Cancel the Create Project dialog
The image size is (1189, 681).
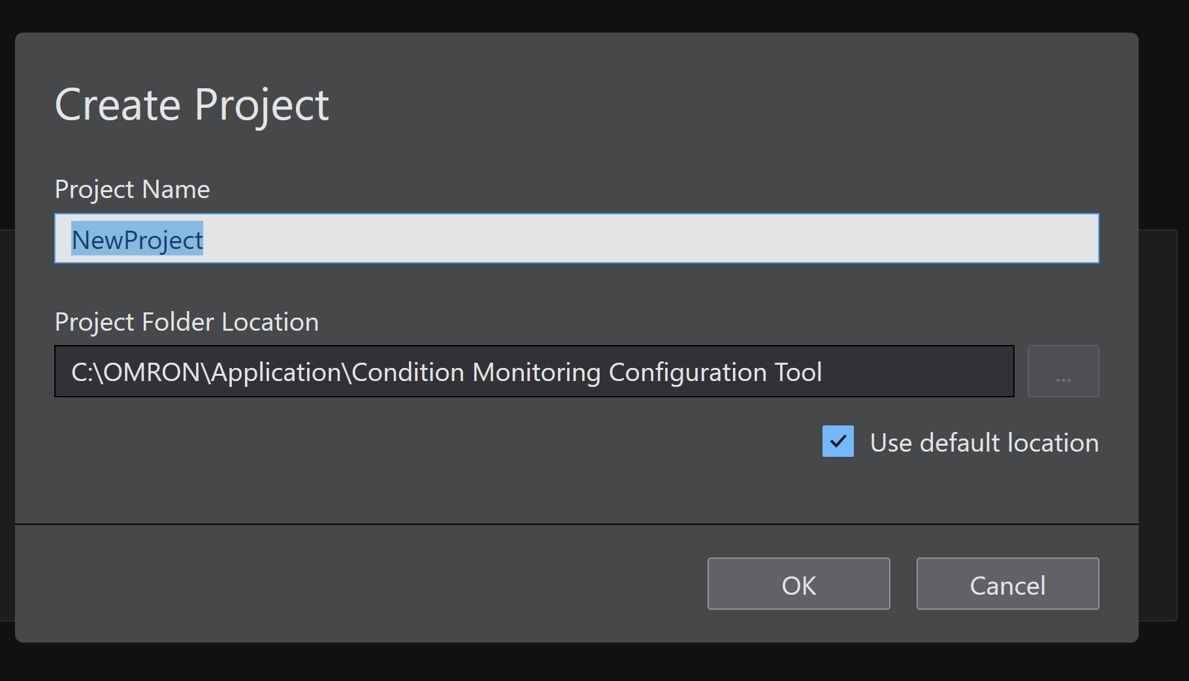1007,584
